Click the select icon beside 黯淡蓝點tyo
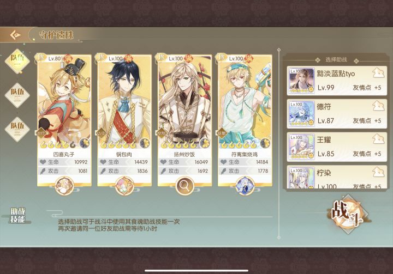Screen dimensions: 393x274 (x=378, y=73)
